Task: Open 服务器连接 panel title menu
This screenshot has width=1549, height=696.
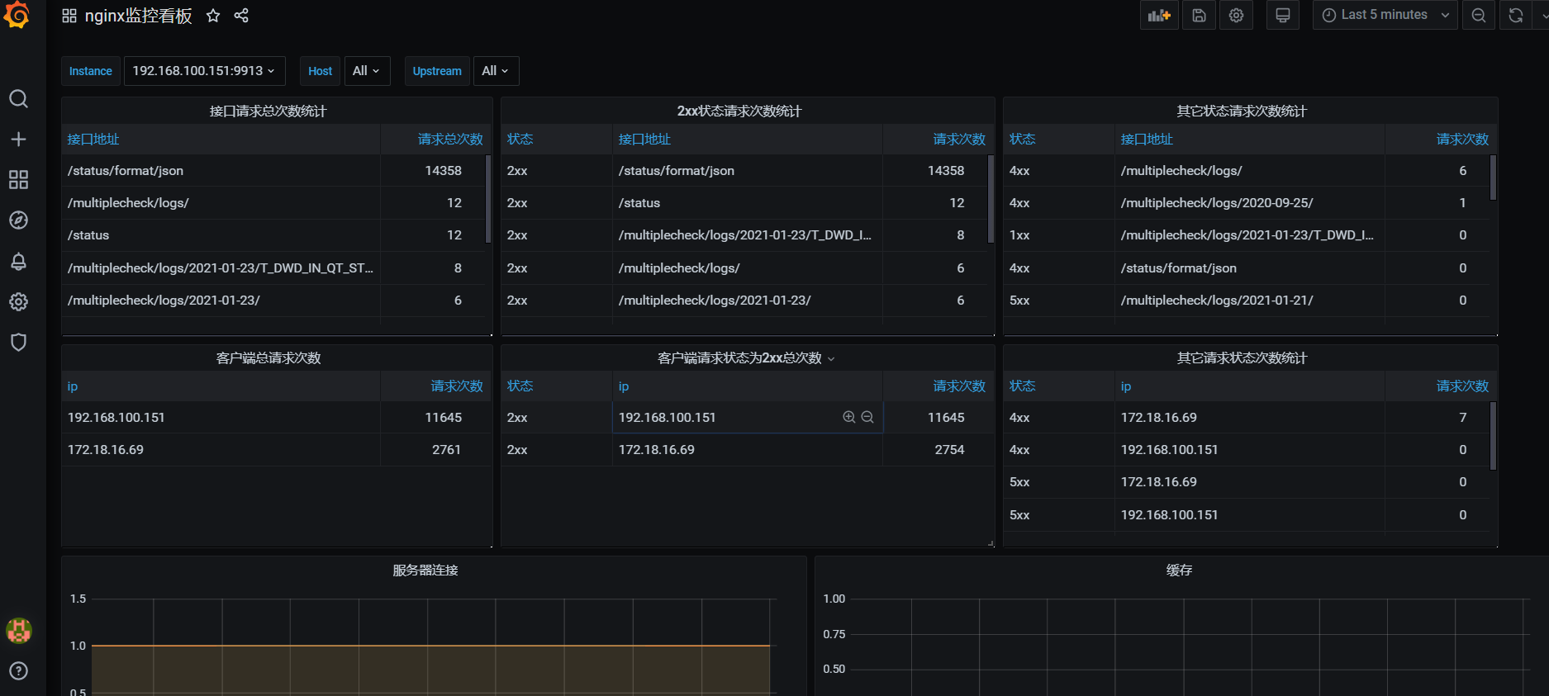Action: [425, 571]
